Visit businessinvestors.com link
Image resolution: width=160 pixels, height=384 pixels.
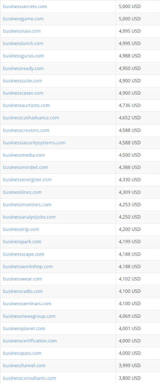coord(27,205)
